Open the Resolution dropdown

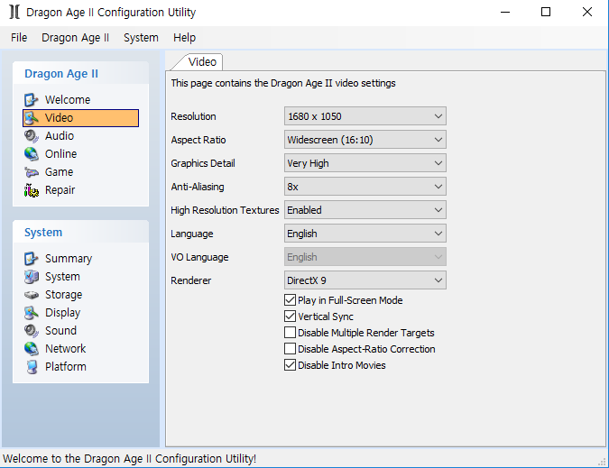click(365, 116)
